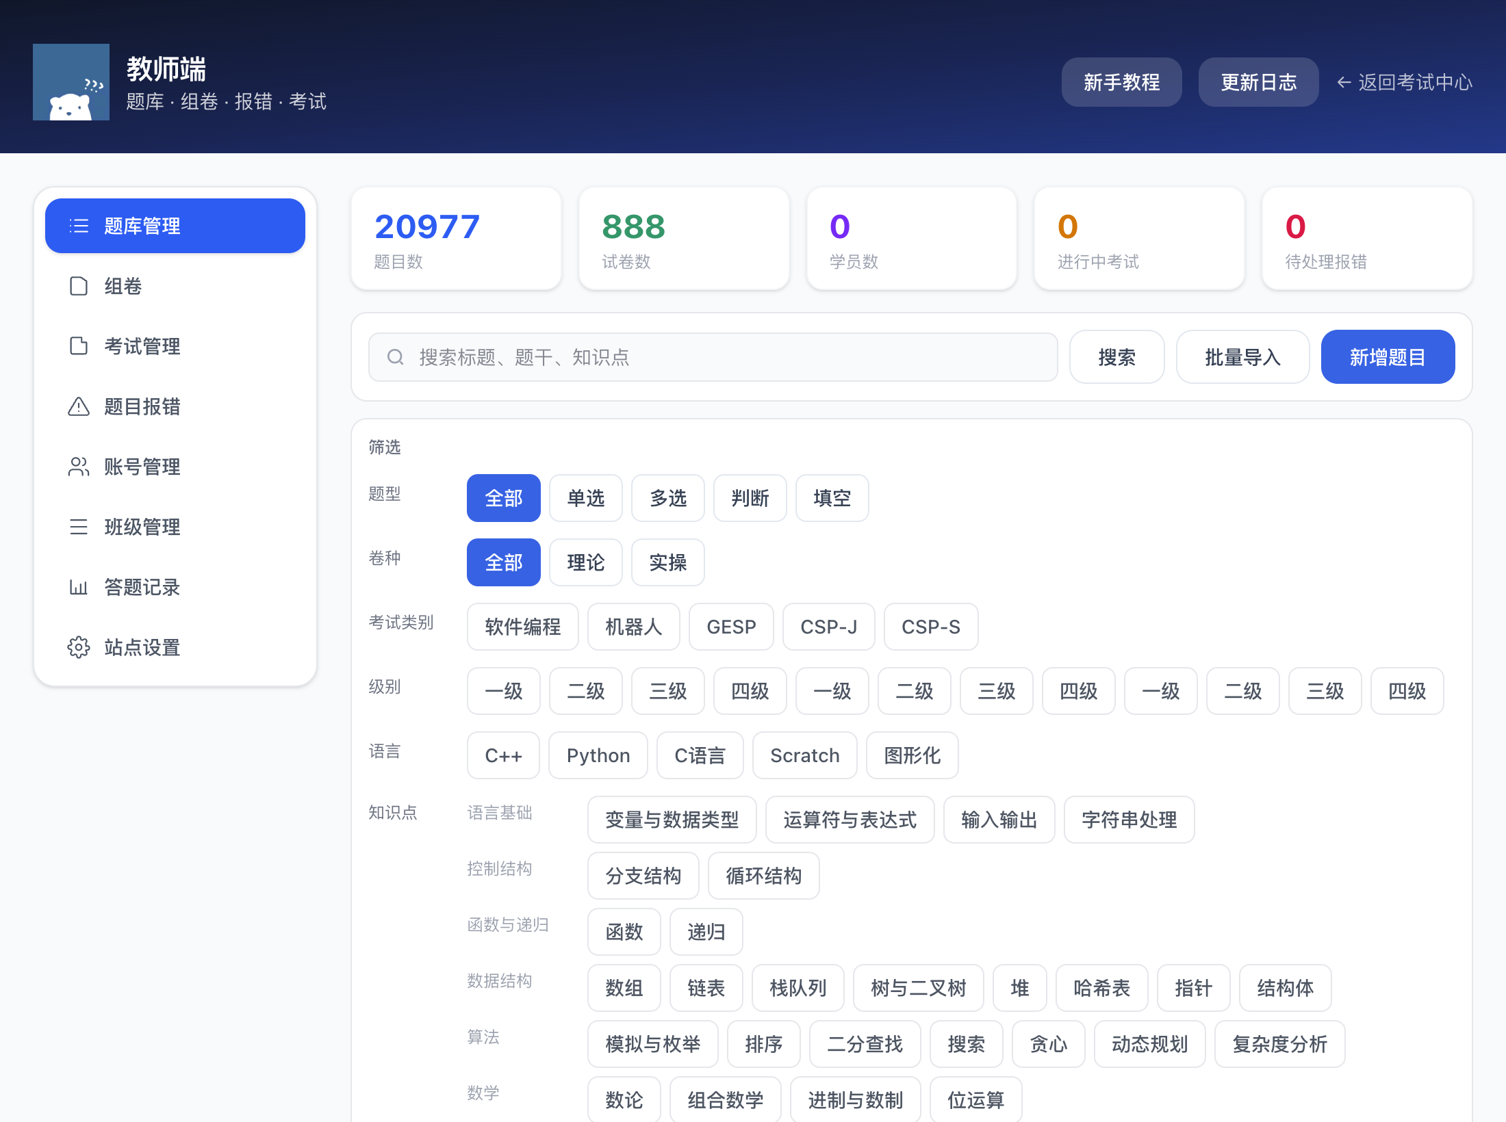Go to 题目报错 sidebar item
This screenshot has height=1122, width=1506.
pyautogui.click(x=175, y=406)
